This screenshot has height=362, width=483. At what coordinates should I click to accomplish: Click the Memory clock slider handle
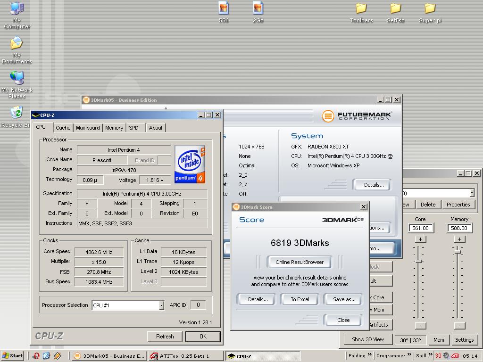click(458, 252)
